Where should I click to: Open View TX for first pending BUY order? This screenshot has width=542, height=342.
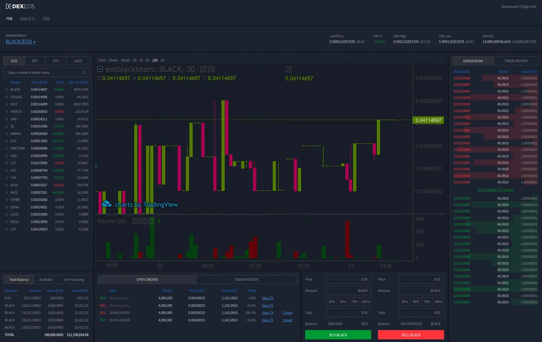click(x=268, y=298)
